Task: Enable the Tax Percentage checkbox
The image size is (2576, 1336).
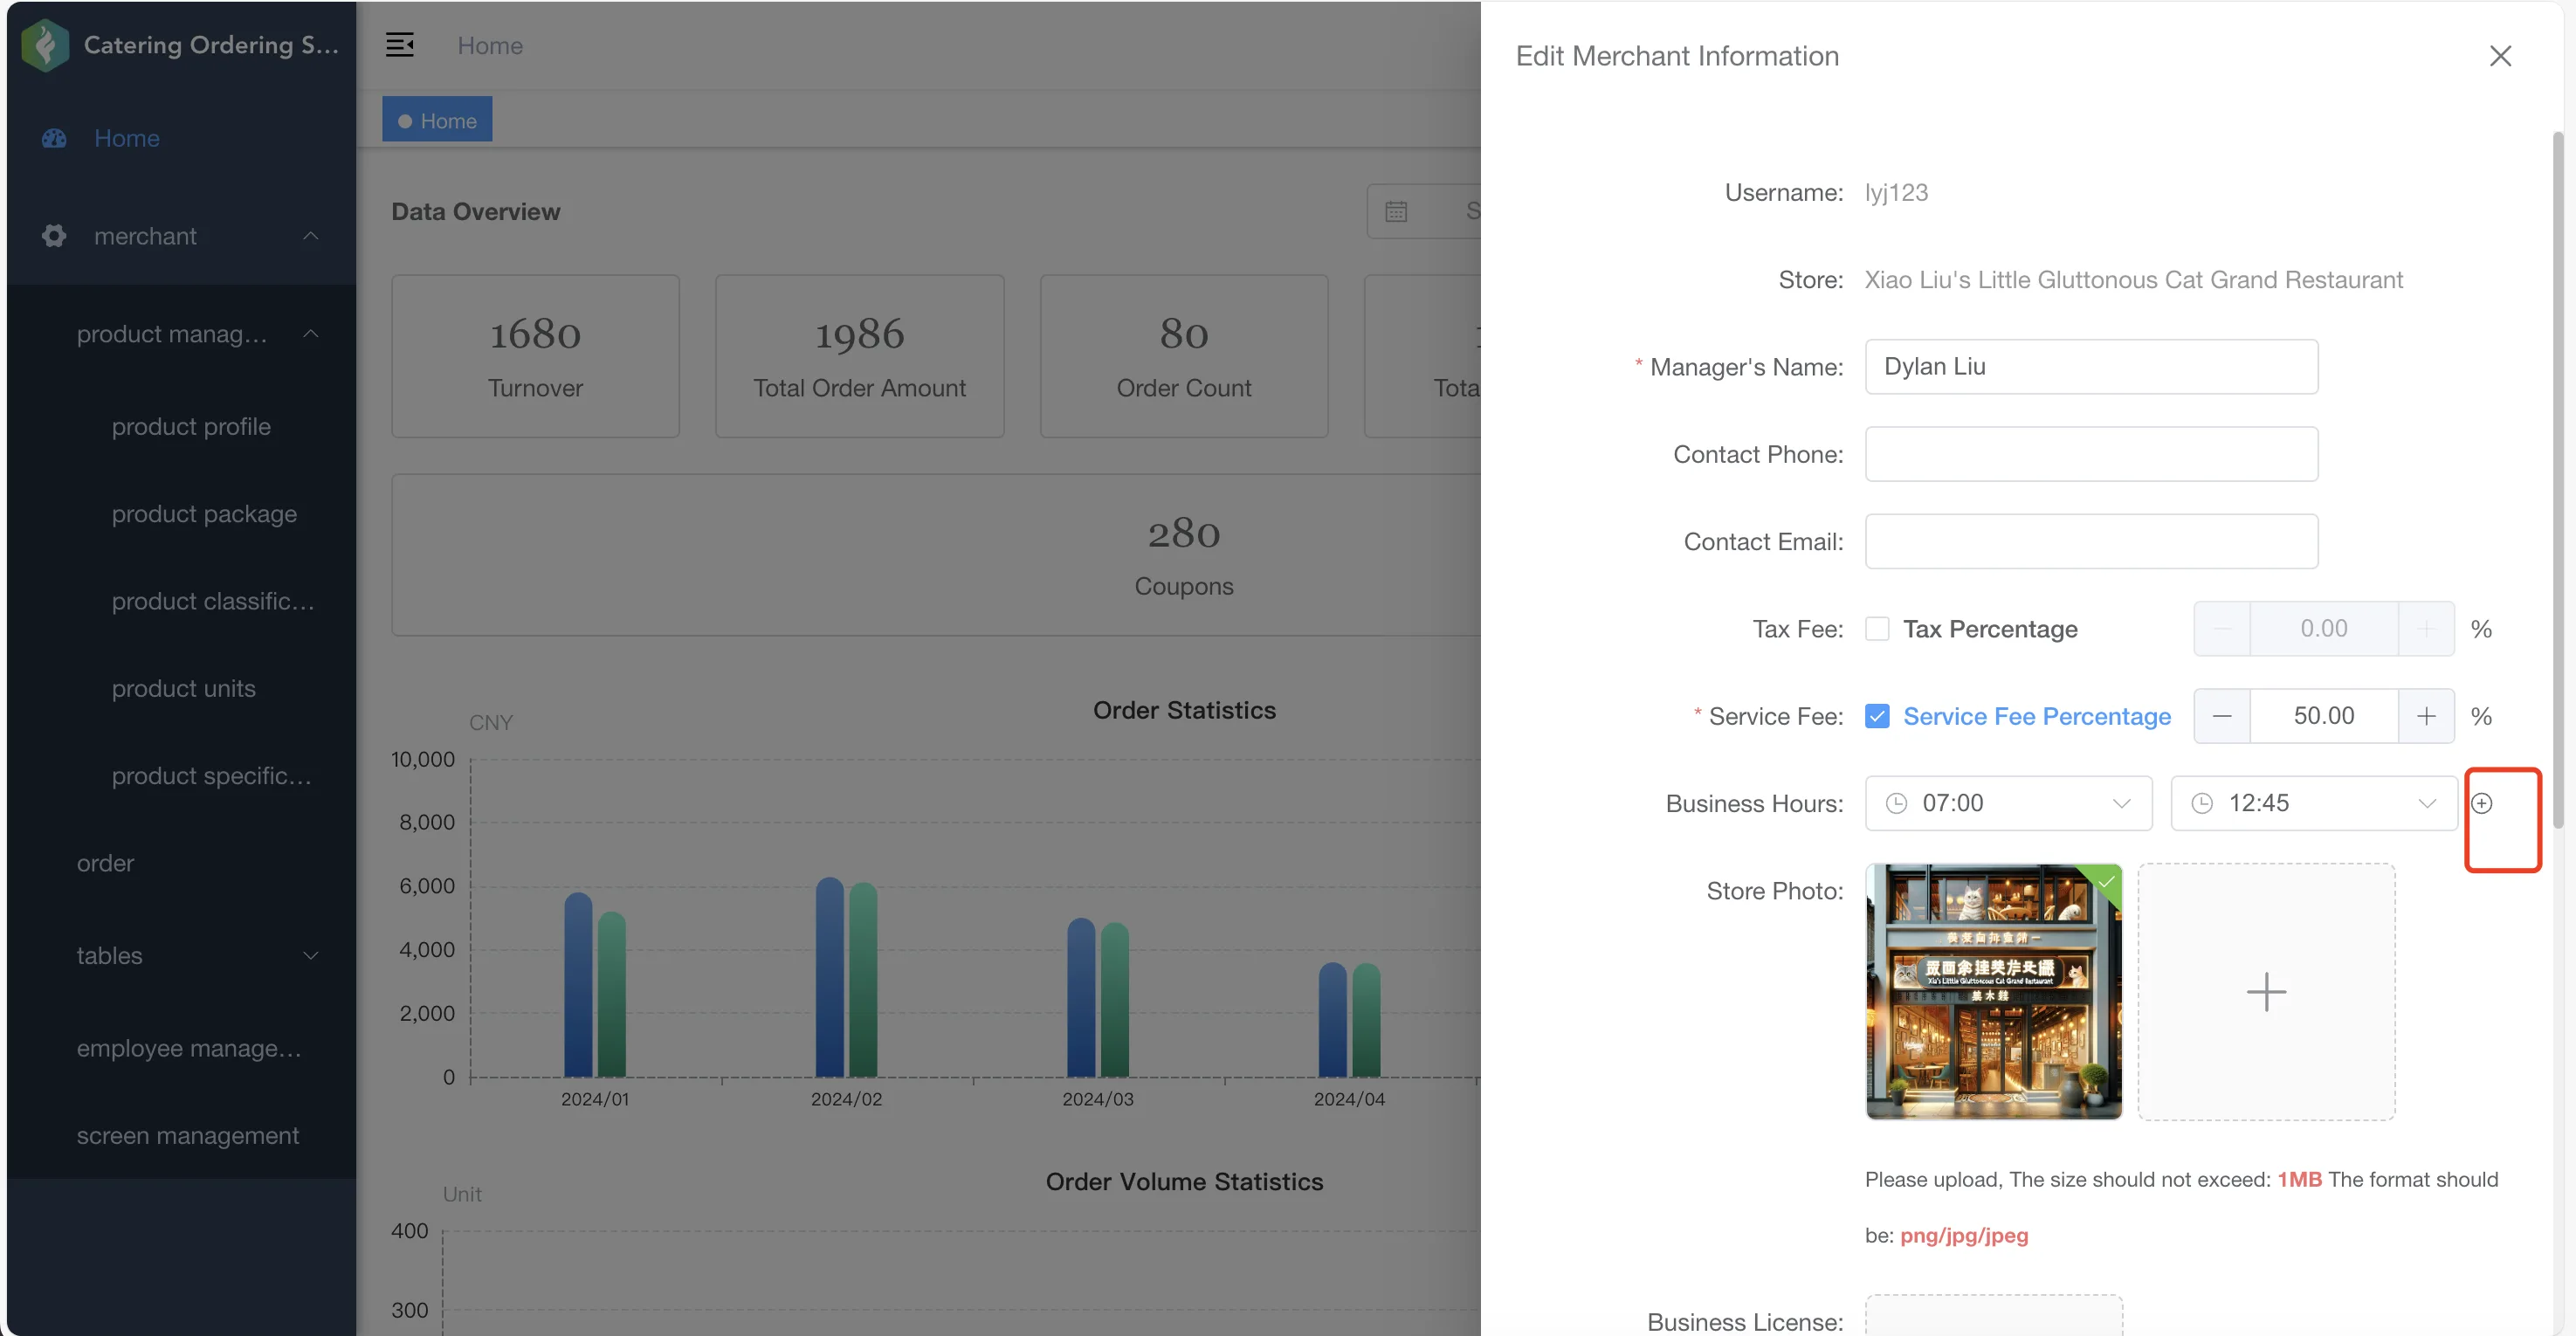Action: click(1877, 629)
